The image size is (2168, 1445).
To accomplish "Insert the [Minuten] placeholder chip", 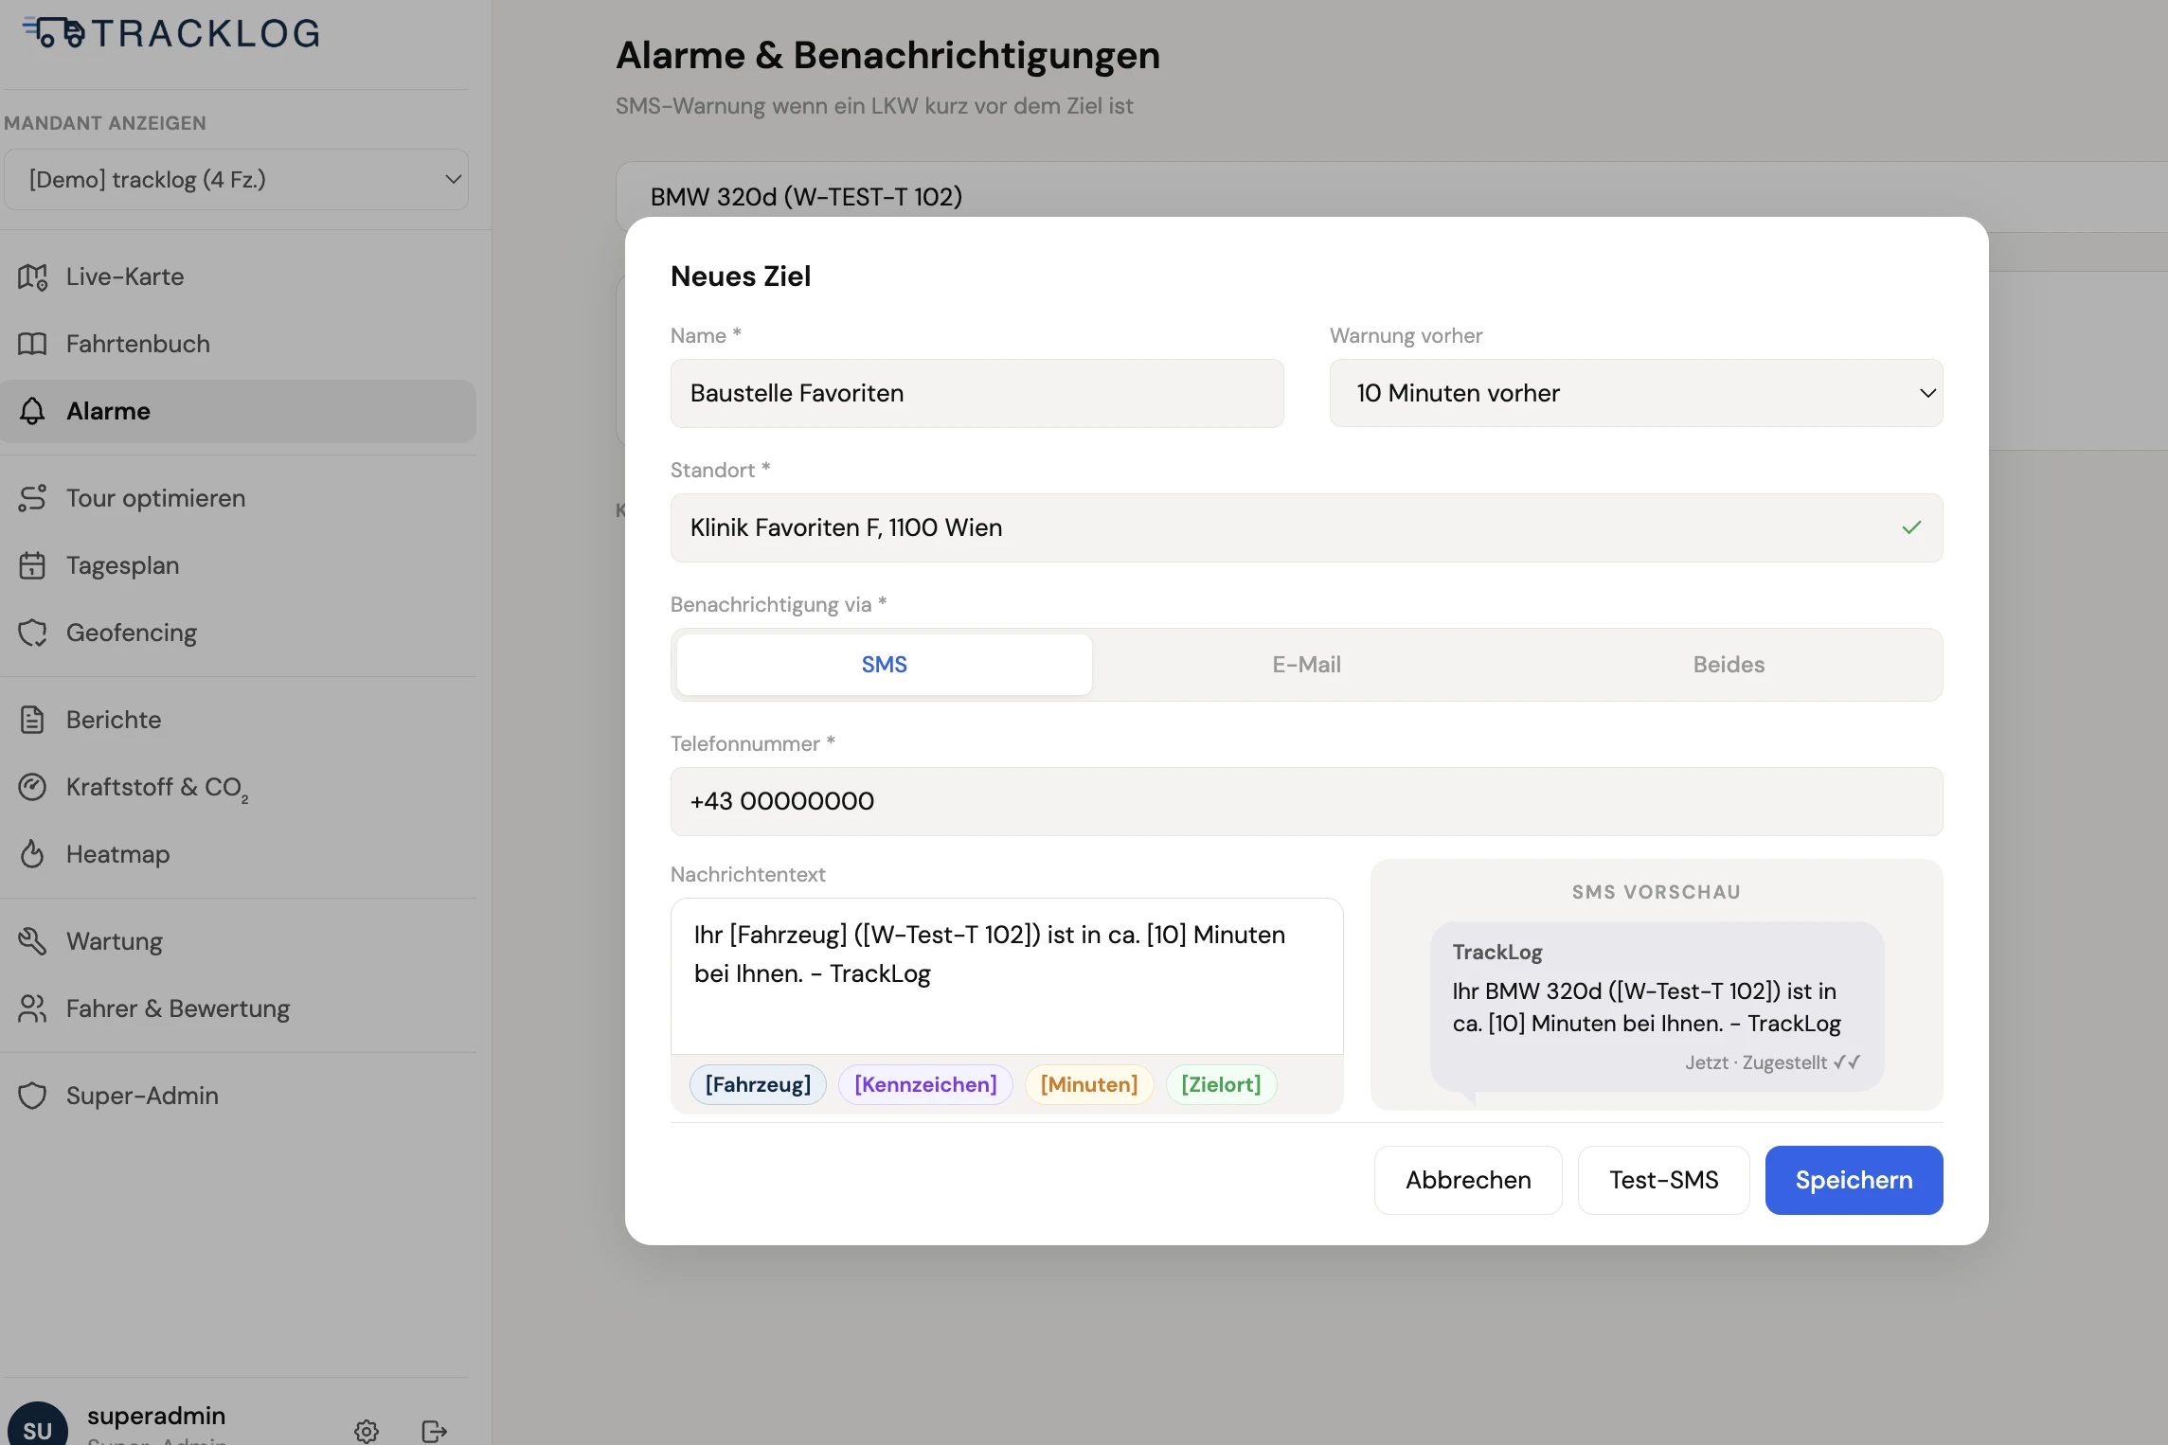I will (x=1089, y=1084).
